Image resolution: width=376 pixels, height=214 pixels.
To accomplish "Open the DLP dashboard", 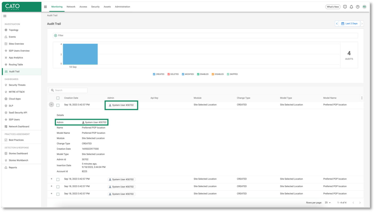I will (x=11, y=106).
